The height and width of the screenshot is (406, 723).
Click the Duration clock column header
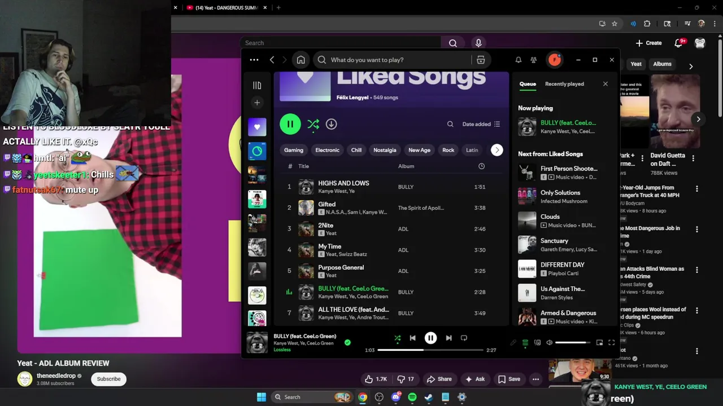click(x=481, y=166)
